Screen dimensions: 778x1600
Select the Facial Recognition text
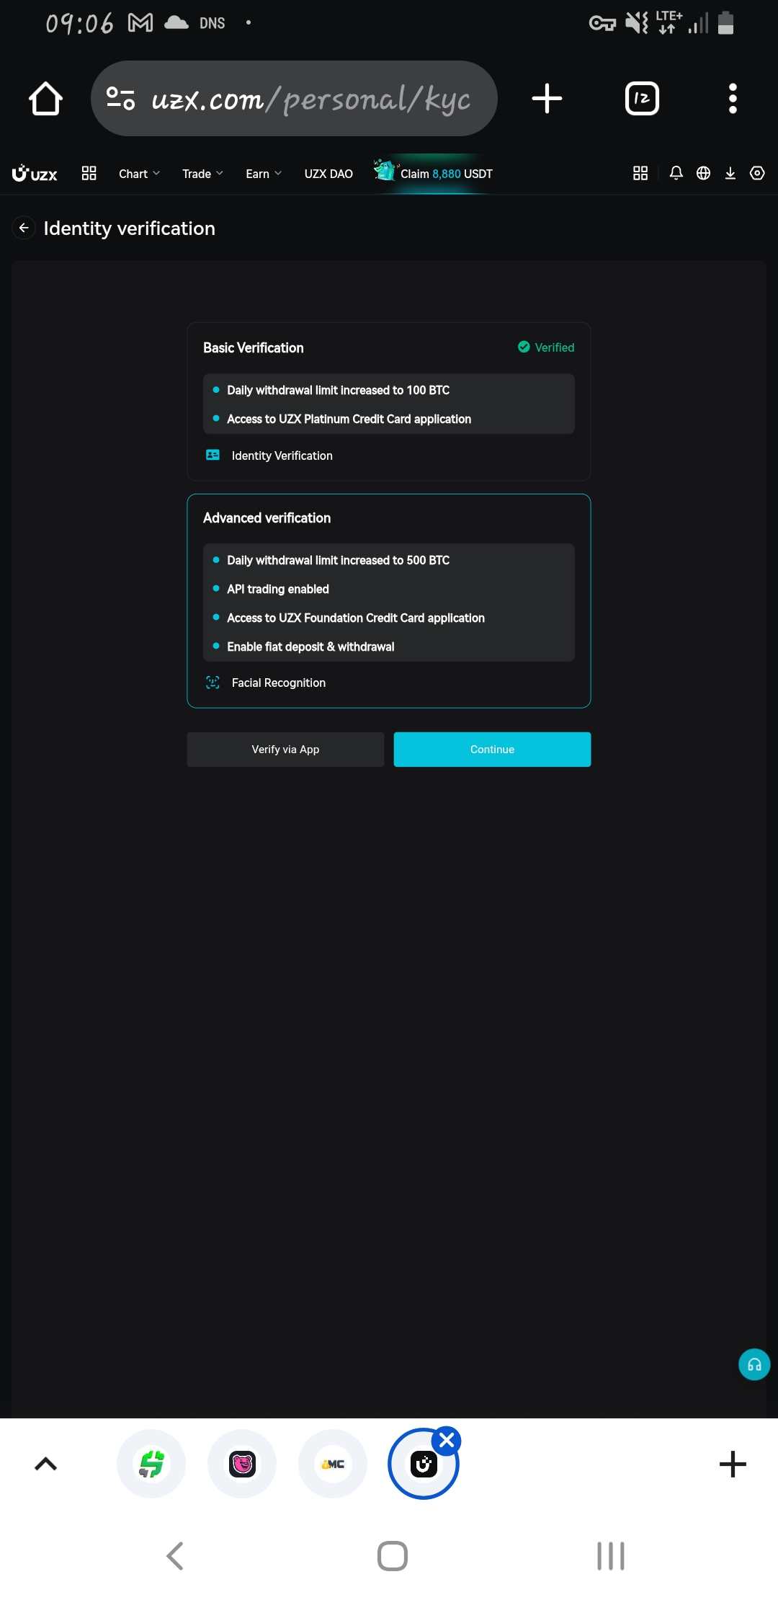coord(278,683)
